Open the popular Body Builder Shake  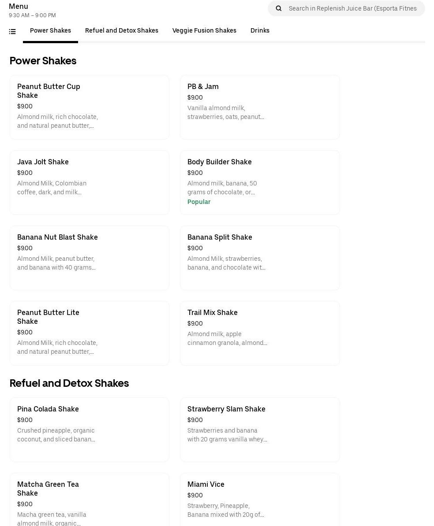point(260,182)
